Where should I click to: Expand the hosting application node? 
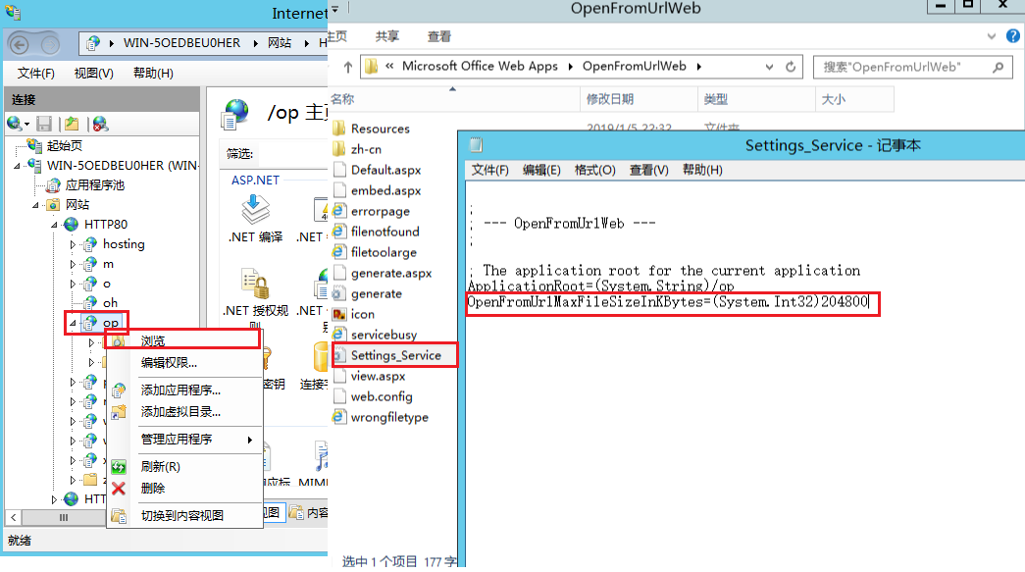pos(74,244)
